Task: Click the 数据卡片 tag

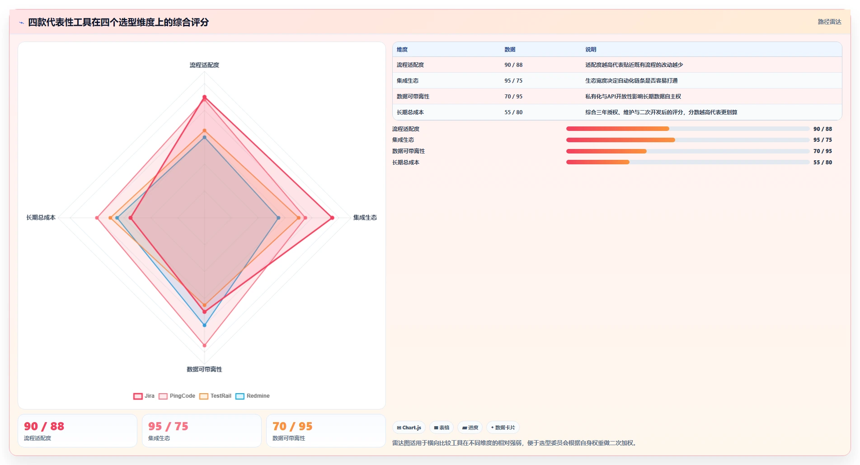Action: (x=503, y=428)
